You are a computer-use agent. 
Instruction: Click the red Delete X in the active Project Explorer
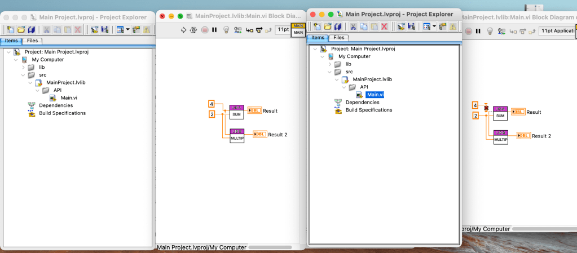click(384, 26)
